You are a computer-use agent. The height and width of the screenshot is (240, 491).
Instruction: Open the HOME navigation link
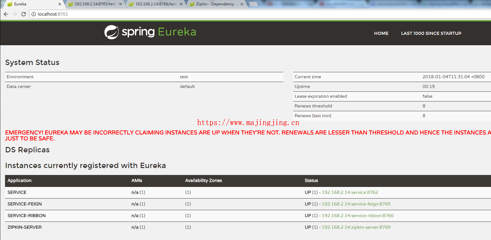[x=381, y=33]
